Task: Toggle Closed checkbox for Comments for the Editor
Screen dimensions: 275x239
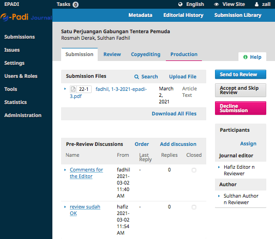Action: pyautogui.click(x=194, y=170)
